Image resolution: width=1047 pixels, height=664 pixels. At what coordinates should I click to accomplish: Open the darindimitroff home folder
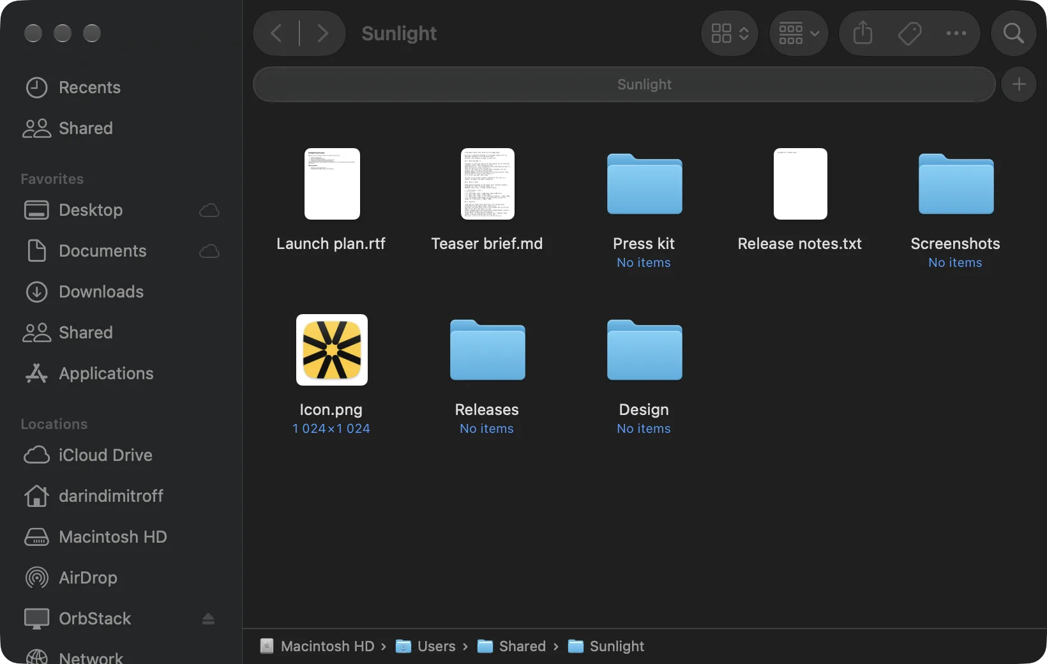[121, 496]
